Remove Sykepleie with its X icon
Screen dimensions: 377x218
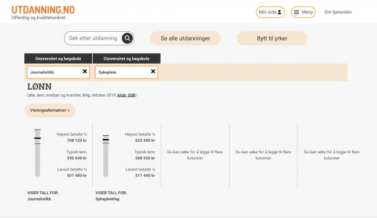[153, 72]
